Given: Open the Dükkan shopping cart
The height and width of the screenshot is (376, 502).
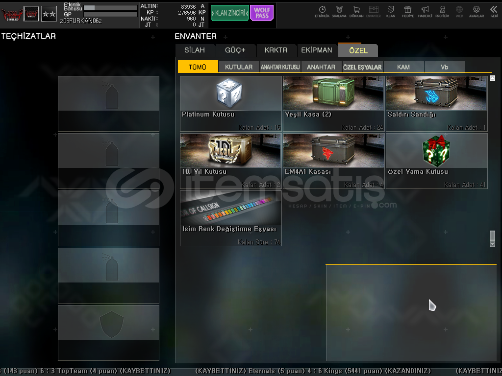Looking at the screenshot, I should [x=356, y=11].
